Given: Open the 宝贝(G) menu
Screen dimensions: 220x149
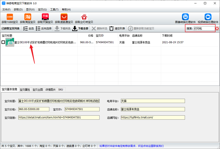Looking at the screenshot, I should 42,10.
